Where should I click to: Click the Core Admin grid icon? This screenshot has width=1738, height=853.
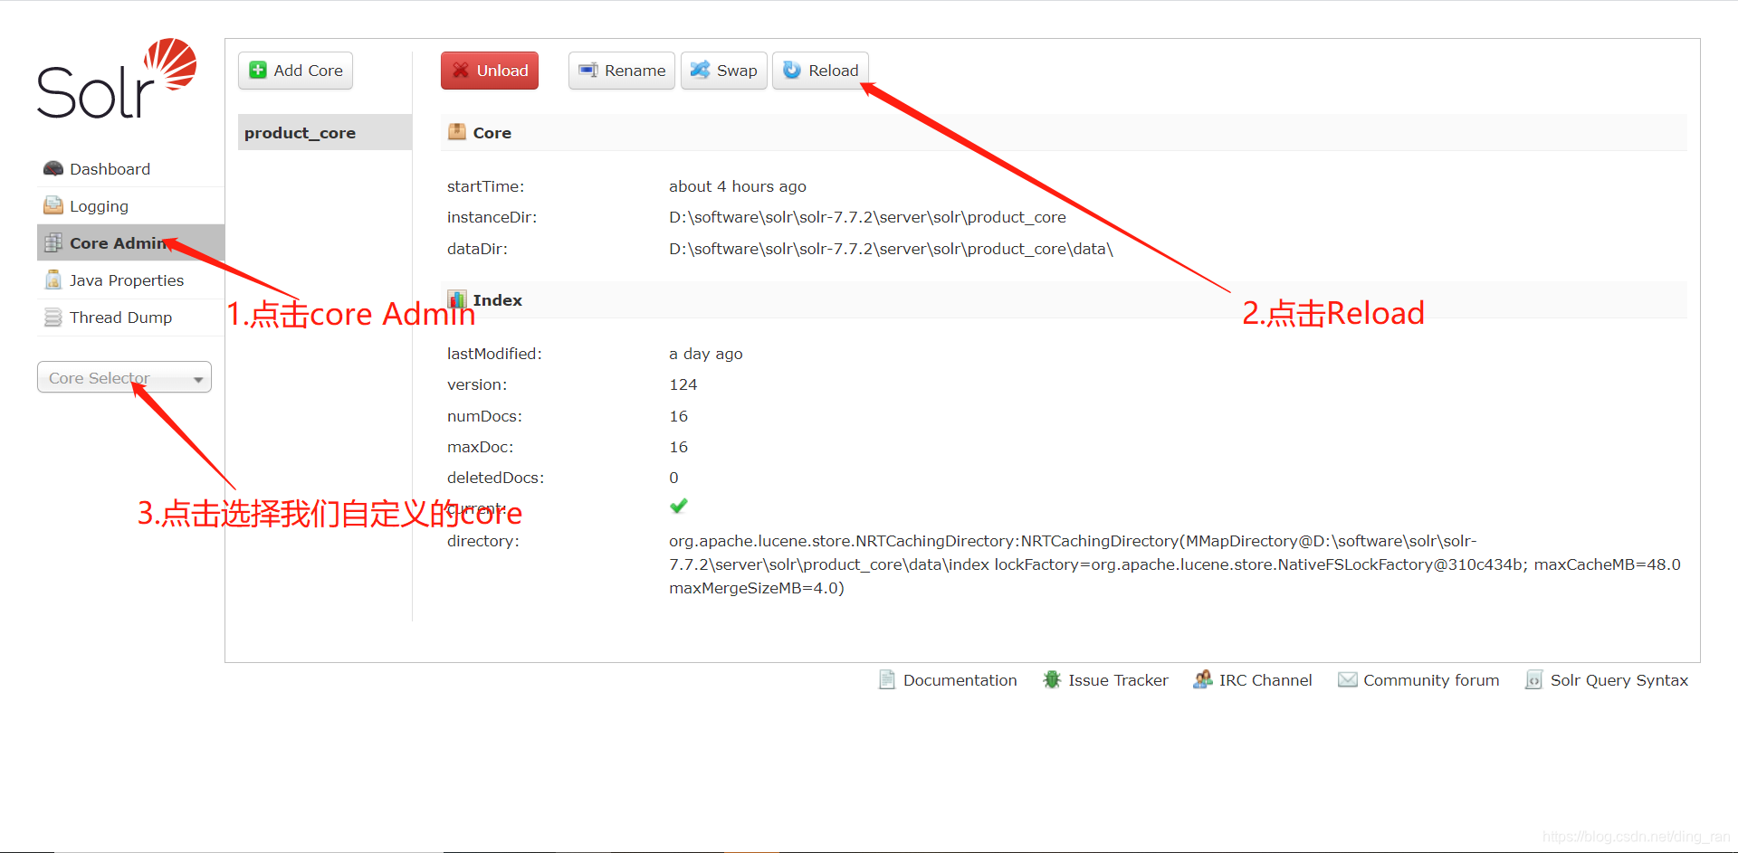point(53,243)
